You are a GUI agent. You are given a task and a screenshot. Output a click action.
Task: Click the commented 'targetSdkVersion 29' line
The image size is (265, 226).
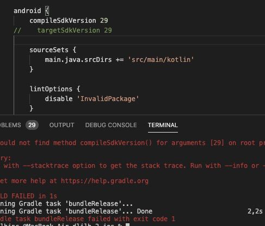click(63, 30)
